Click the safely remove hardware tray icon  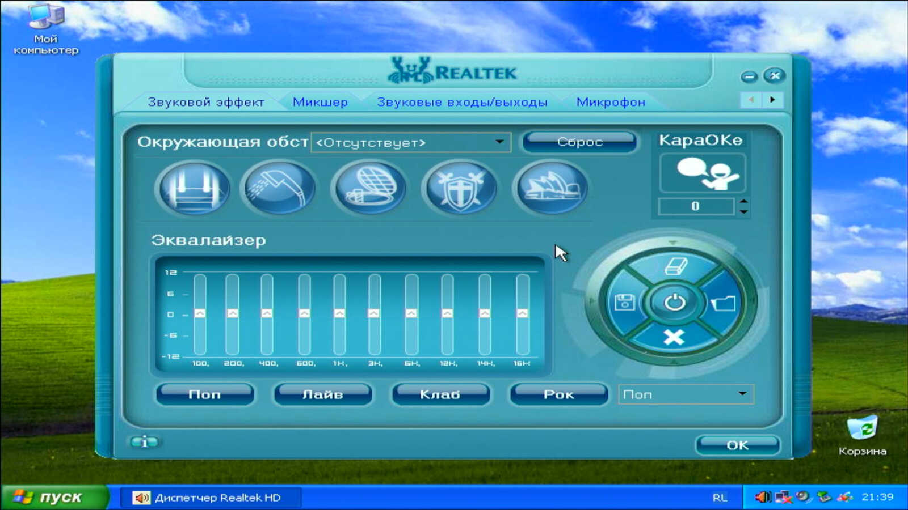click(x=824, y=497)
